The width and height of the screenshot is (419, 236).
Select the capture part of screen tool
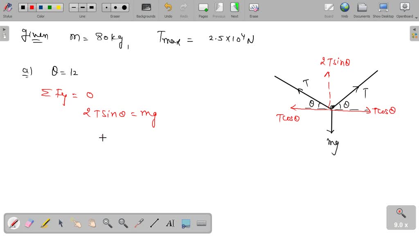coord(186,223)
